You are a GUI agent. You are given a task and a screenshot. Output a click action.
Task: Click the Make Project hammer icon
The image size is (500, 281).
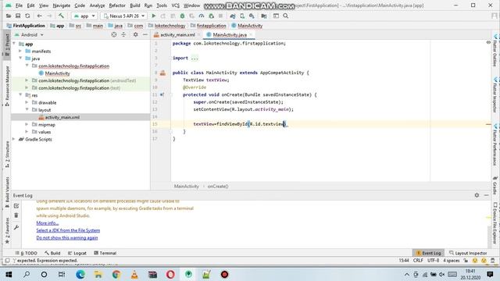click(x=61, y=16)
